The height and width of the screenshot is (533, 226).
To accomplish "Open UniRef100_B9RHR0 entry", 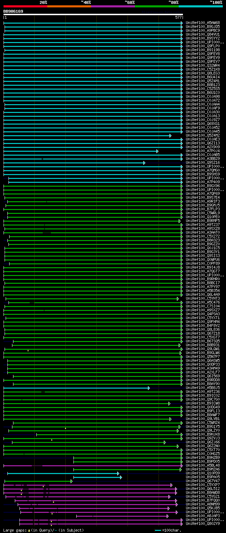I will (x=203, y=279).
